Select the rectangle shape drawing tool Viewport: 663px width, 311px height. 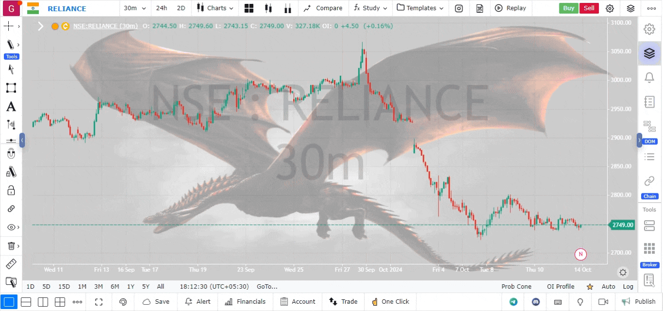(x=11, y=88)
